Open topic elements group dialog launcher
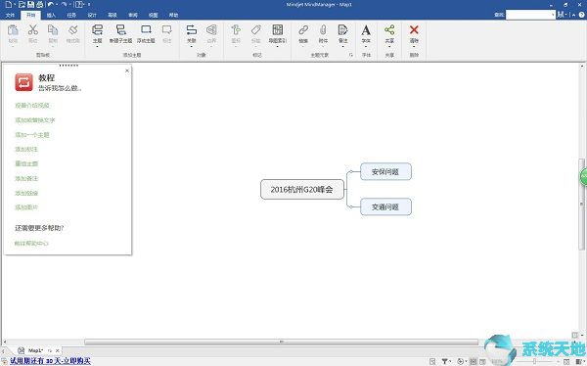This screenshot has width=587, height=366. point(351,55)
